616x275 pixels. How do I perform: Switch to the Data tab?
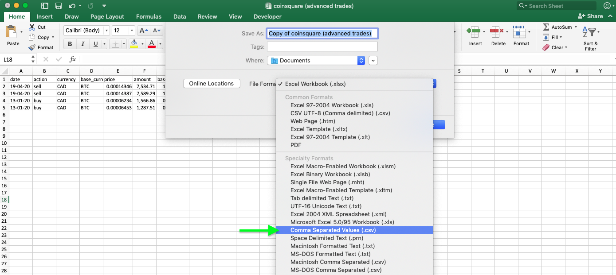pos(180,16)
